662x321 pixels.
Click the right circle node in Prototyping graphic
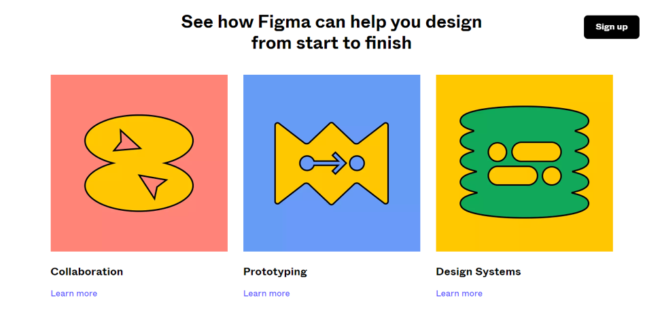[x=357, y=163]
